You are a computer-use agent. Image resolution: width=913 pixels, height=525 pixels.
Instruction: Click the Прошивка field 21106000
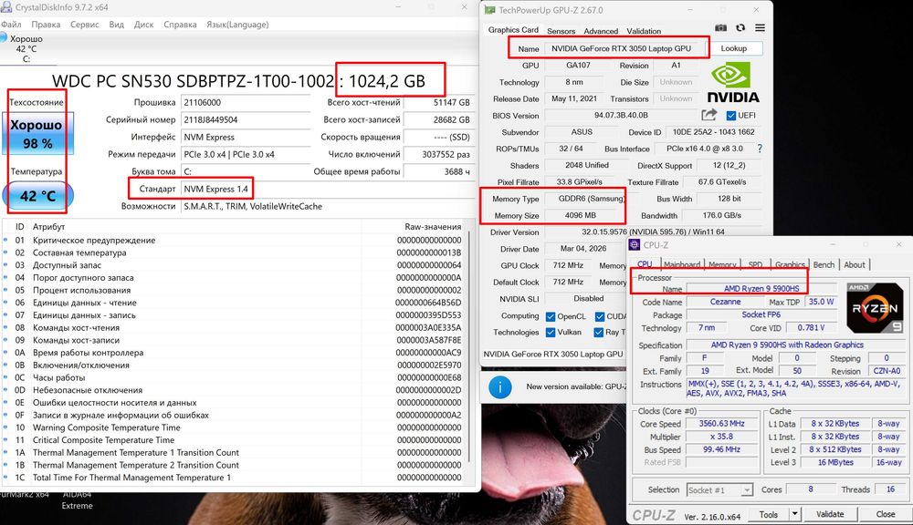[245, 102]
